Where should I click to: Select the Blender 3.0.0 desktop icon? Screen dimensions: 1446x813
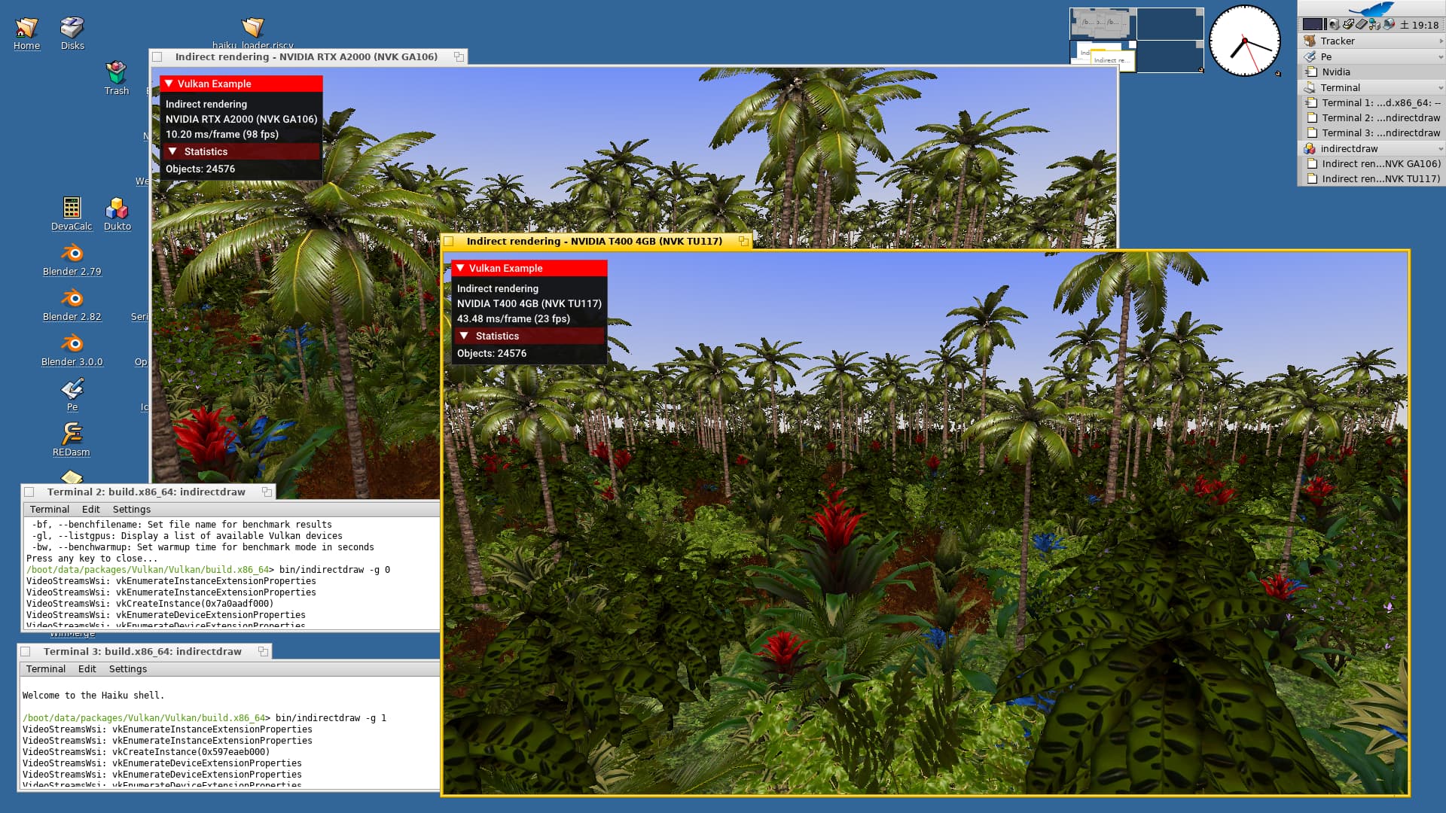pos(72,343)
